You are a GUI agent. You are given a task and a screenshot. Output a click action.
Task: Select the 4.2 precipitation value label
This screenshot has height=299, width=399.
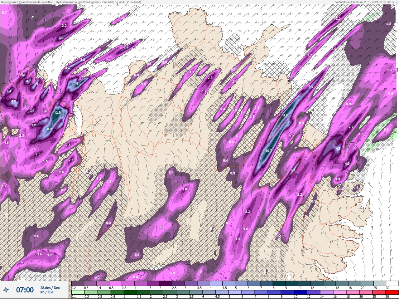[83, 60]
